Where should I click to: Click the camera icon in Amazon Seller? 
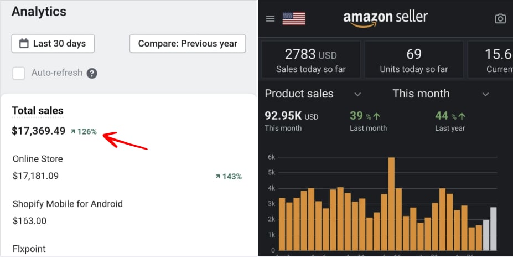pos(500,19)
